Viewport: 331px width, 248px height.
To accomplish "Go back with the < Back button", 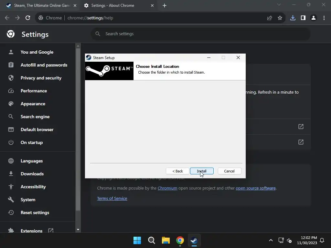I will (x=177, y=171).
